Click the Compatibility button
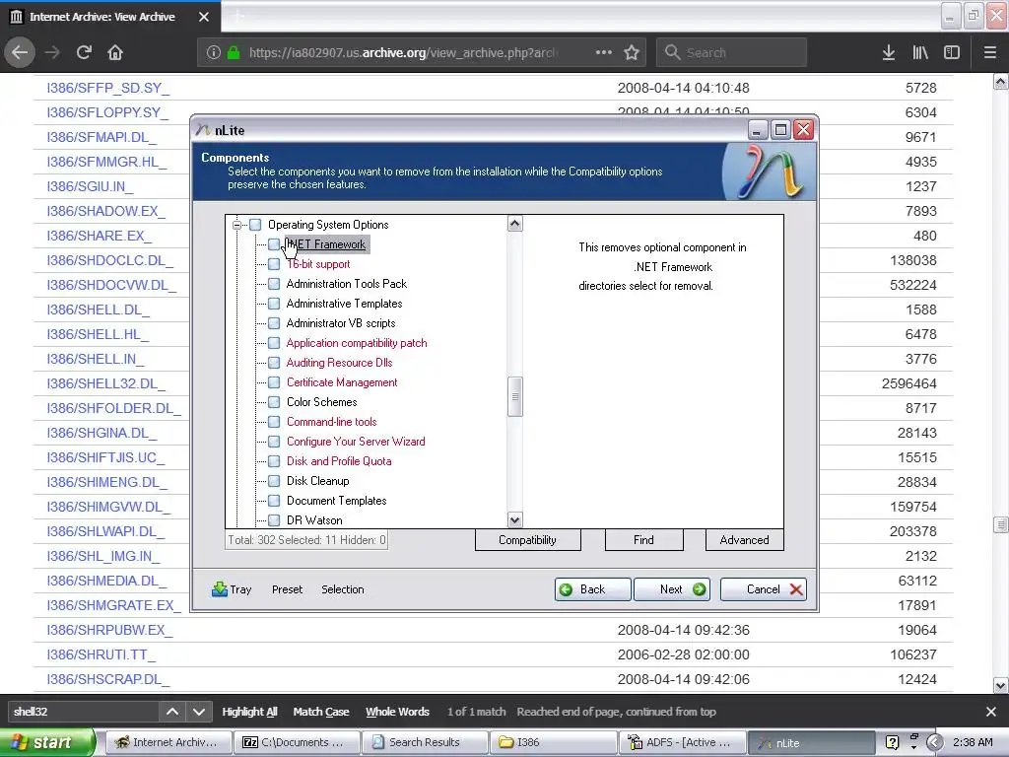Screen dimensions: 1009x757 tap(528, 540)
